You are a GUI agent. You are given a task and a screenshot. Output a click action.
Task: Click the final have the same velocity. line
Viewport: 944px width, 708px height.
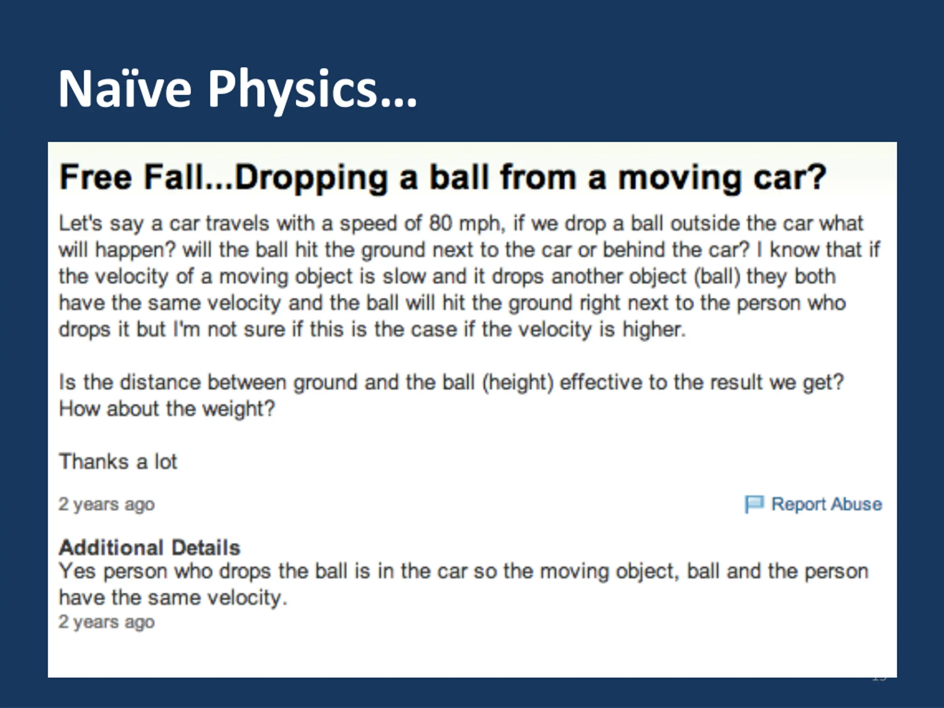pos(173,597)
